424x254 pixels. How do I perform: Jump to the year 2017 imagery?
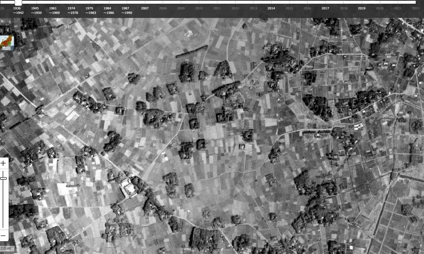click(x=325, y=8)
